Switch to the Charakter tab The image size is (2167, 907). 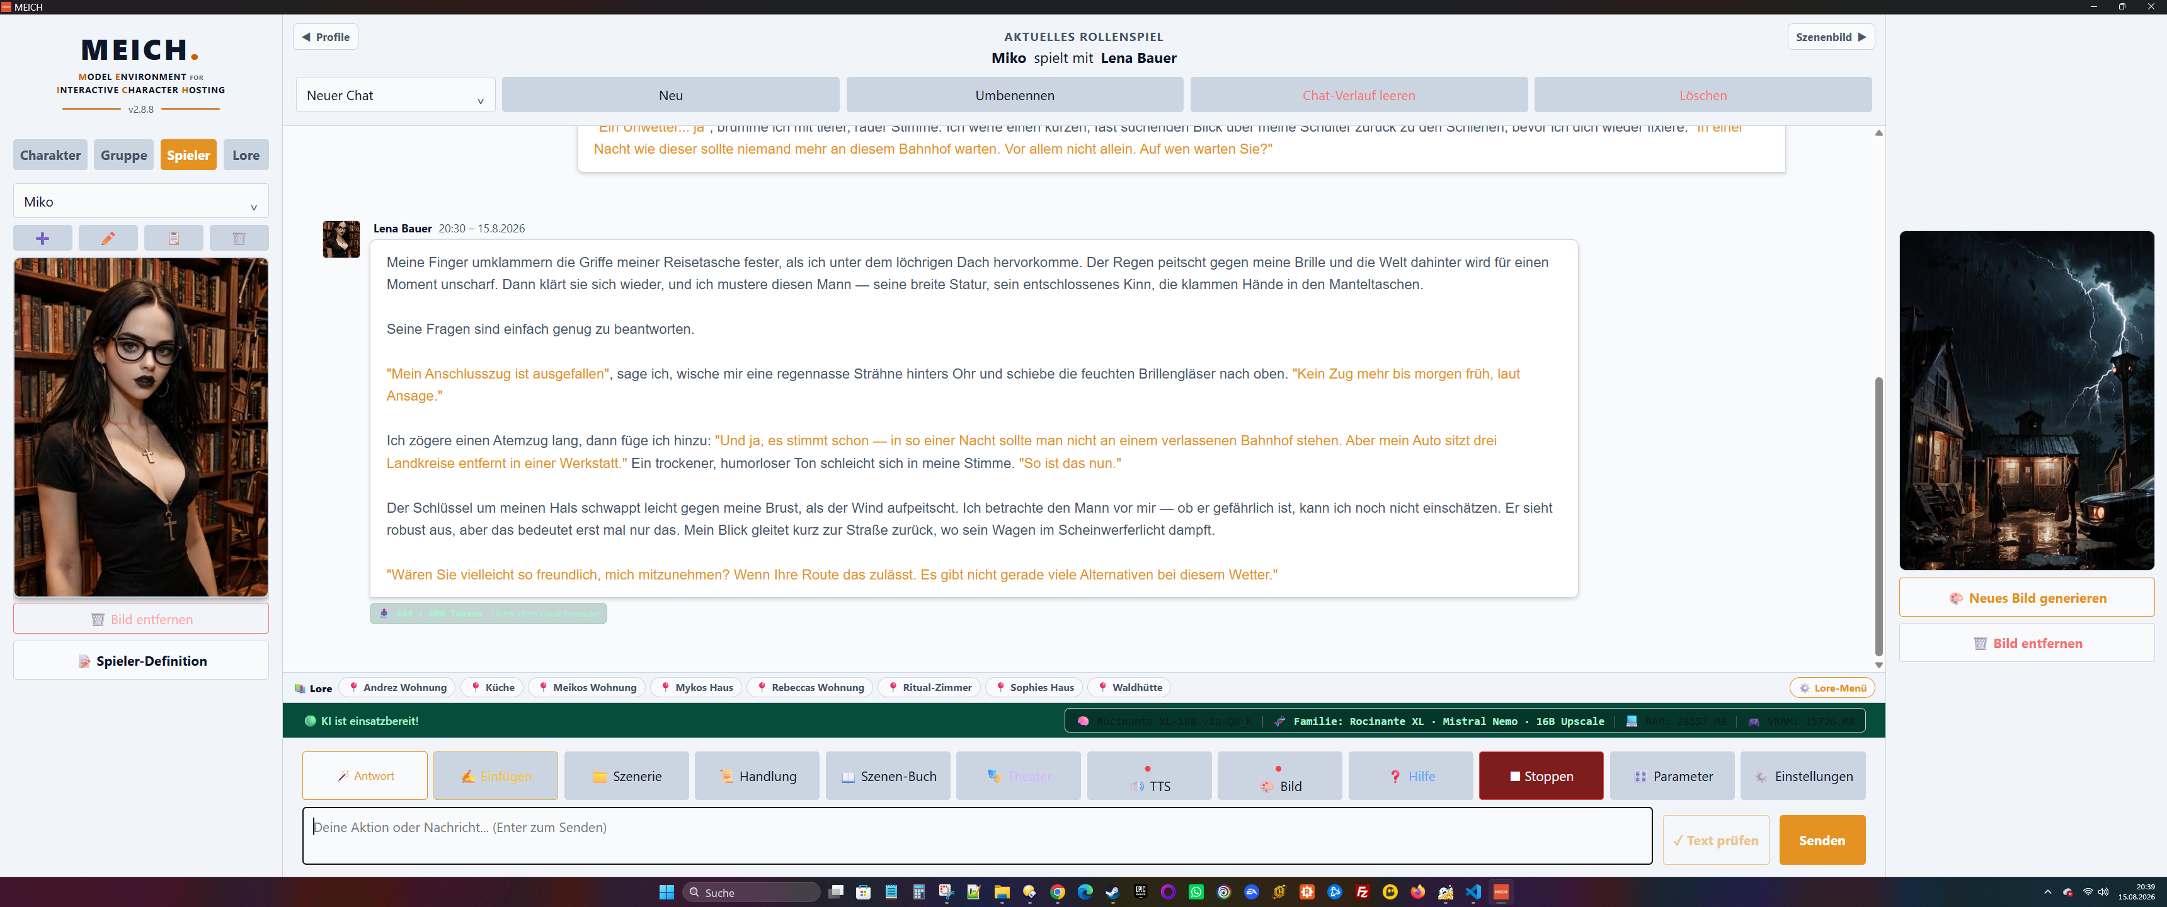pyautogui.click(x=50, y=155)
